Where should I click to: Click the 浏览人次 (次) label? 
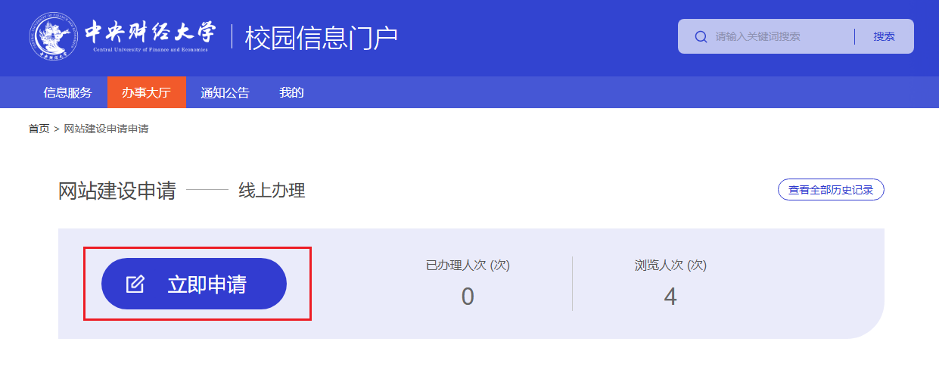(670, 266)
